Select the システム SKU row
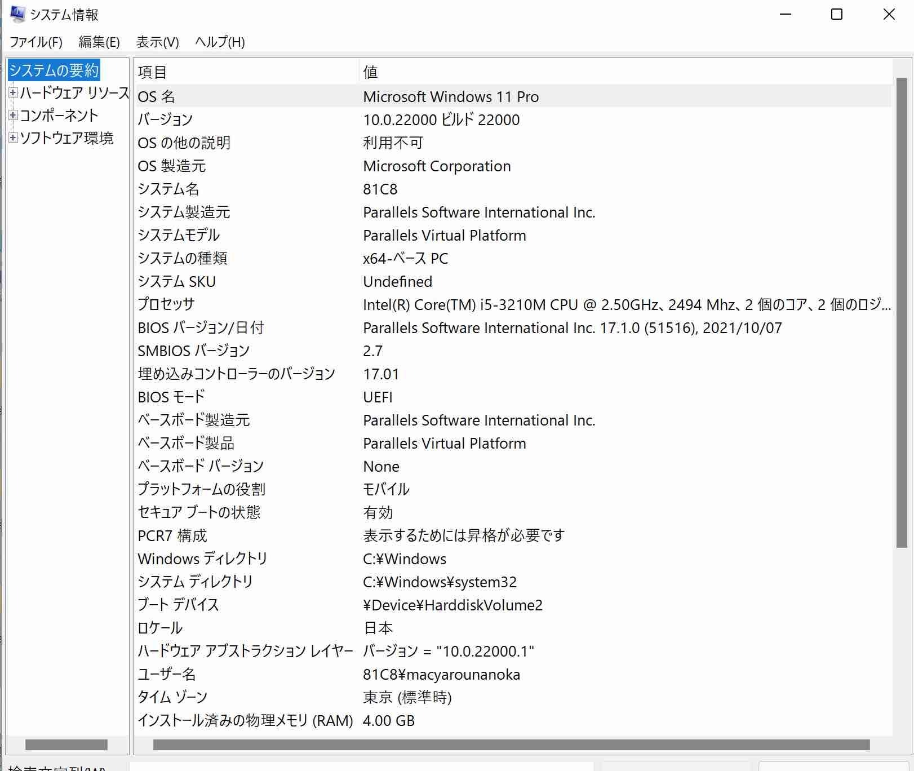The width and height of the screenshot is (914, 771). (x=513, y=281)
